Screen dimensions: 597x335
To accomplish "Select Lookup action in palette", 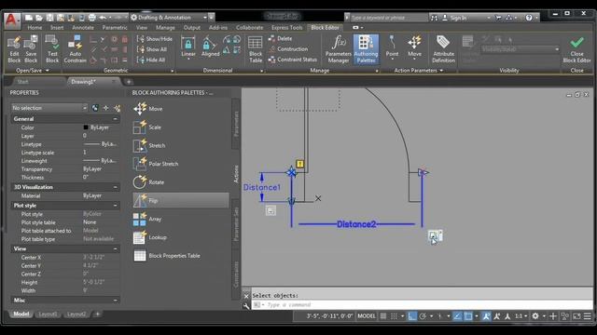I will 180,237.
